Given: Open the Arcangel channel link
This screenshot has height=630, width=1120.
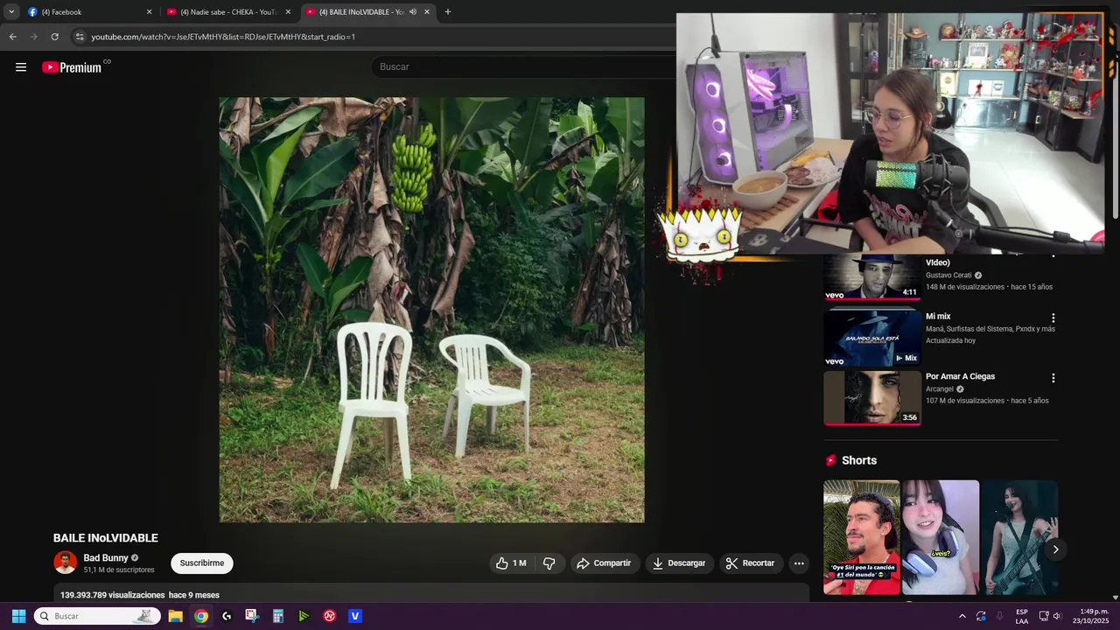Looking at the screenshot, I should tap(940, 389).
